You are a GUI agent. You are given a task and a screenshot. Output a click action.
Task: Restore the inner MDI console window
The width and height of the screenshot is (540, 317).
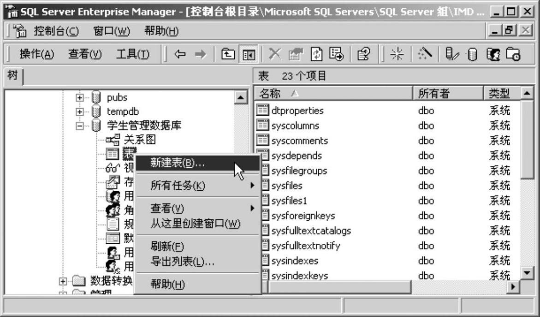pyautogui.click(x=510, y=30)
